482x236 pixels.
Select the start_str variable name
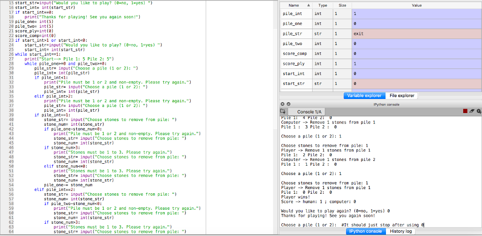pos(293,84)
